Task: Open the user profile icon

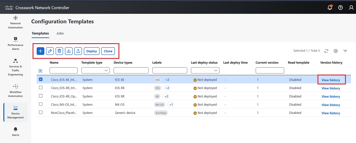Action: [351, 8]
